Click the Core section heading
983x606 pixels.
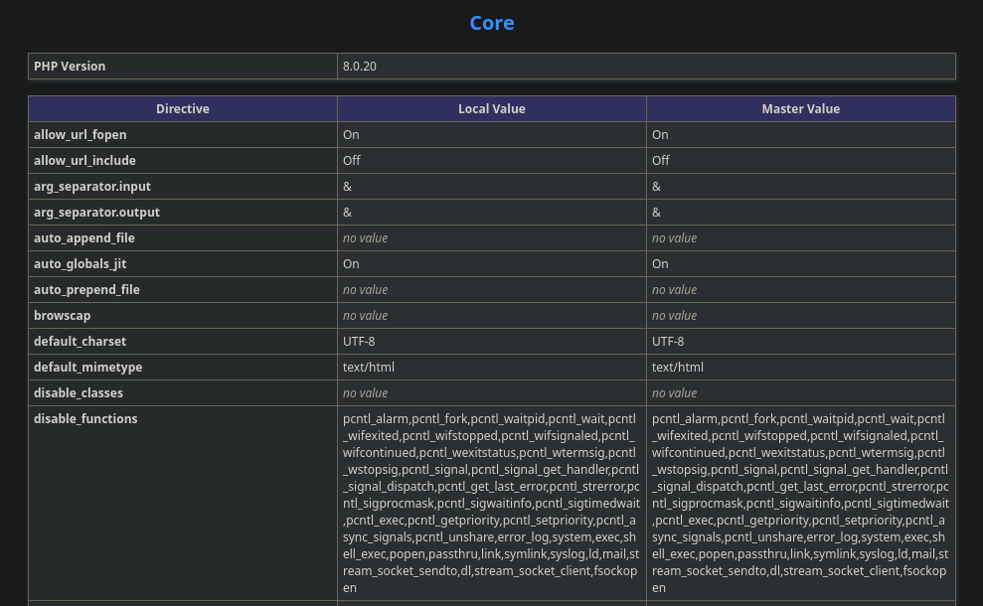[491, 23]
